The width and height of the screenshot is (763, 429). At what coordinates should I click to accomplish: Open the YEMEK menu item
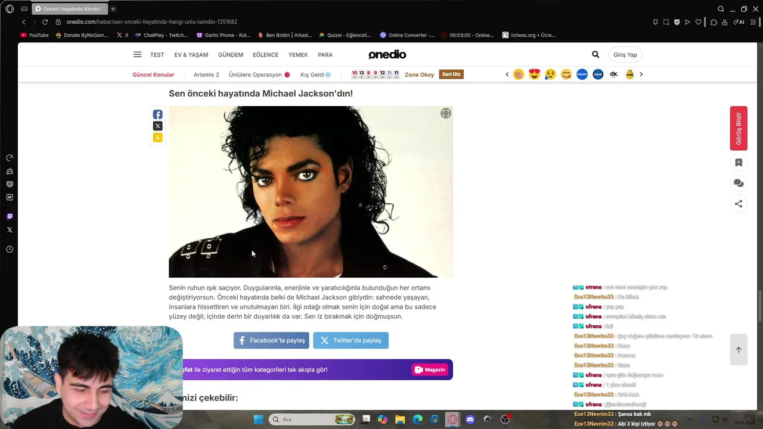click(298, 55)
